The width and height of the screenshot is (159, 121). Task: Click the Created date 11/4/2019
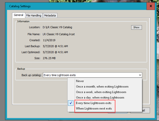(x=49, y=40)
